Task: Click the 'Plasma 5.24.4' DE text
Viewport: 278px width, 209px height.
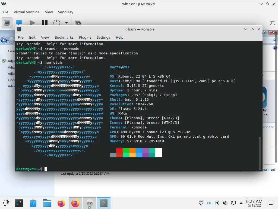Action: pyautogui.click(x=132, y=109)
